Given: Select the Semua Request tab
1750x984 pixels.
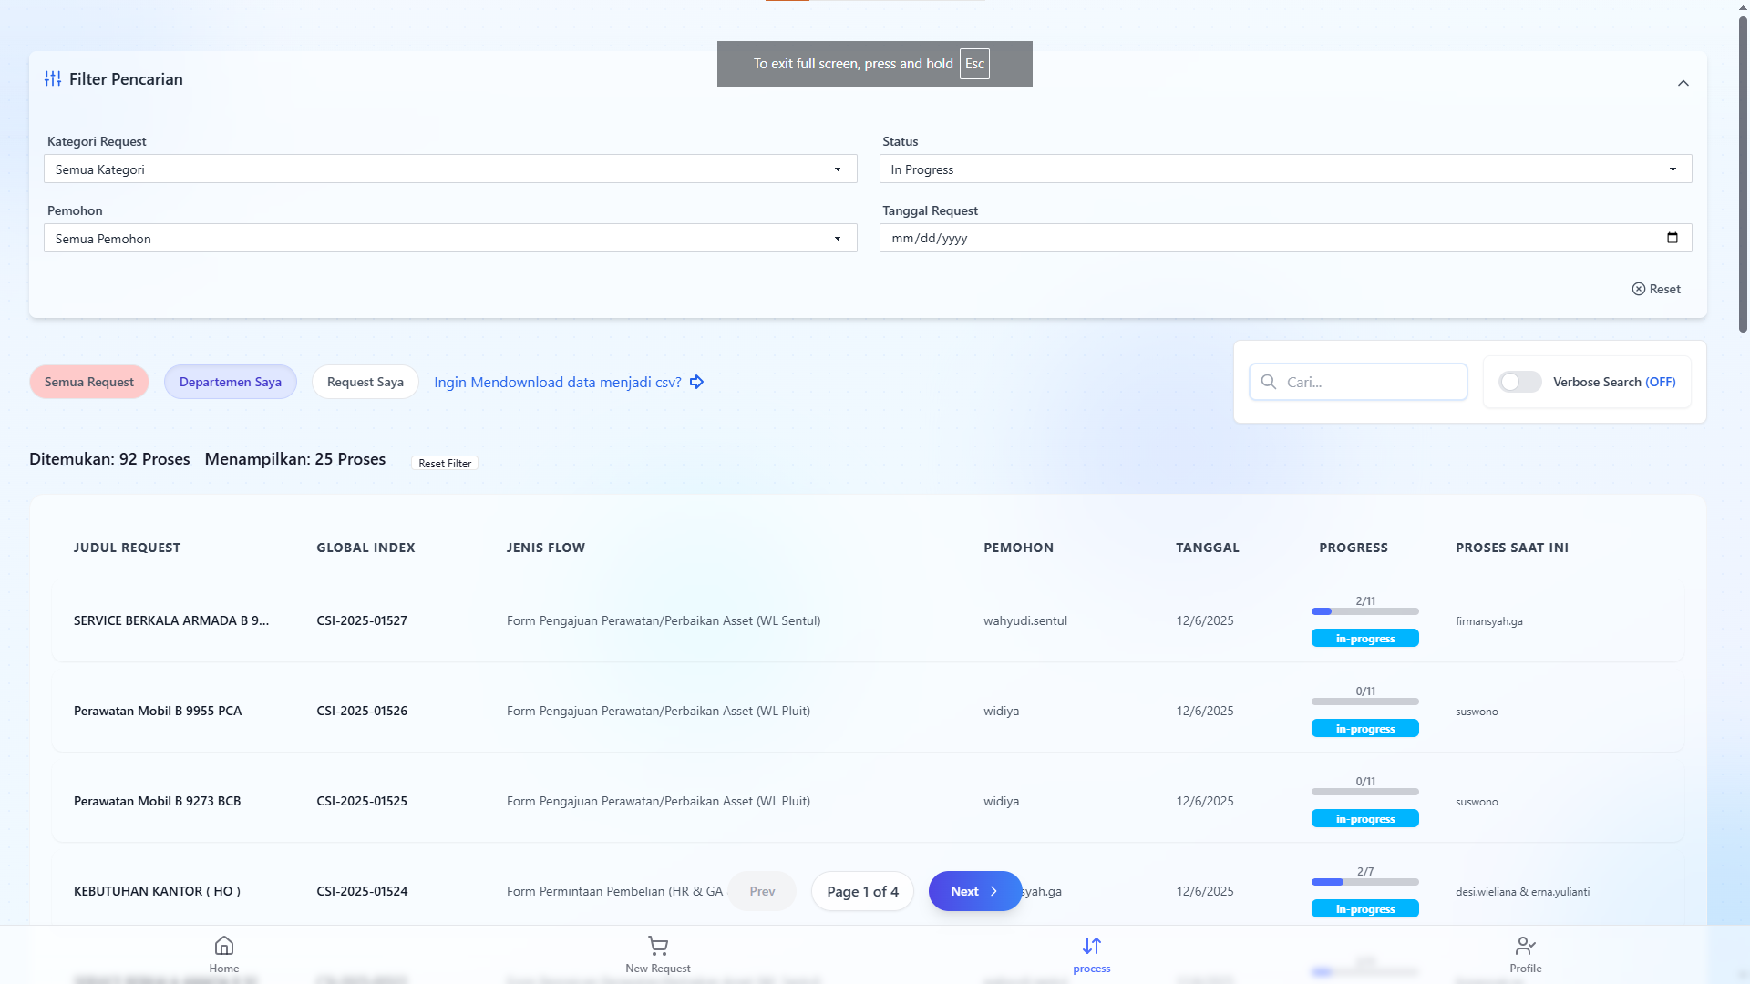Looking at the screenshot, I should (x=88, y=382).
